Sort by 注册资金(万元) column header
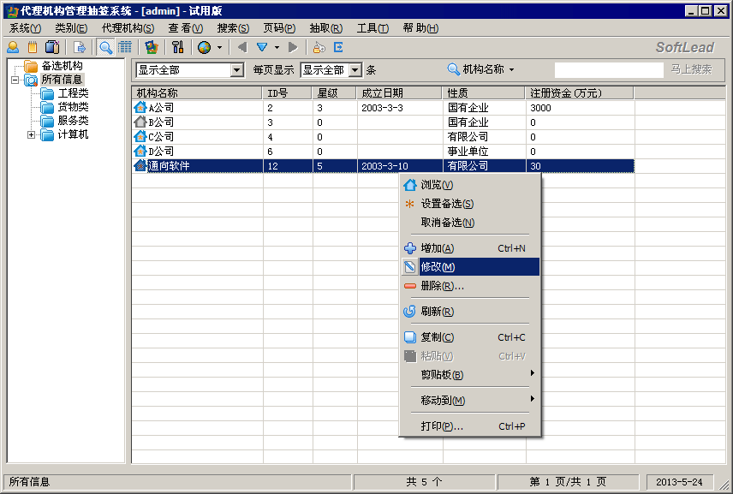The width and height of the screenshot is (733, 494). 579,93
